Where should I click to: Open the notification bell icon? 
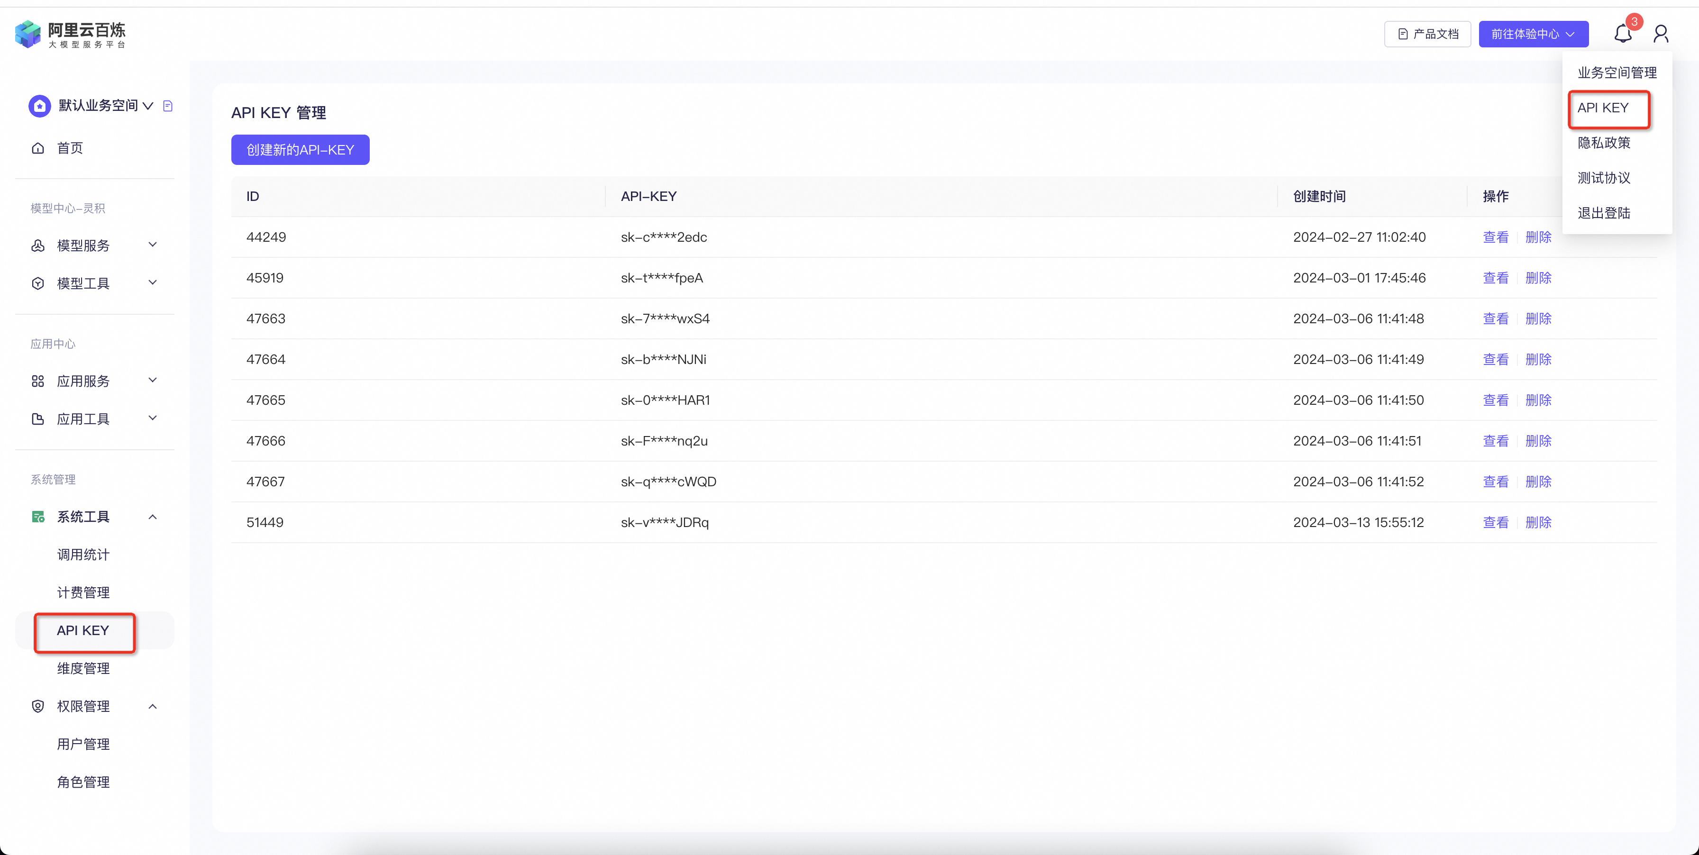(1623, 34)
